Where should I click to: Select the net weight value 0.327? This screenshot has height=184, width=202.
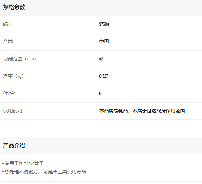click(x=104, y=76)
